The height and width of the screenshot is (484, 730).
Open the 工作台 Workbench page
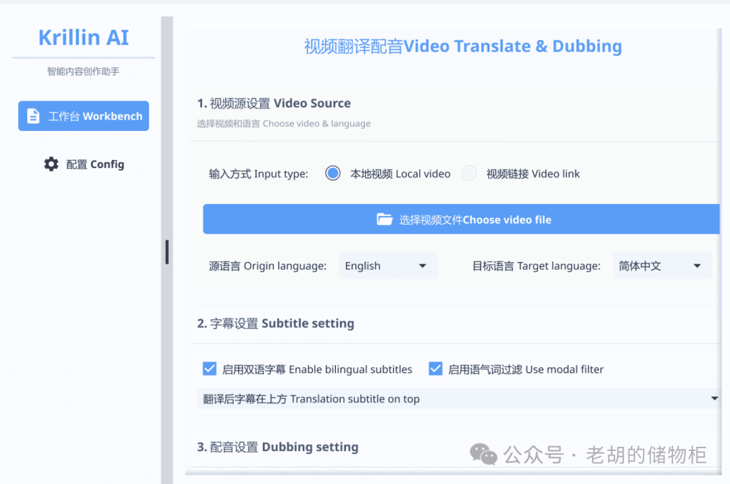[84, 116]
